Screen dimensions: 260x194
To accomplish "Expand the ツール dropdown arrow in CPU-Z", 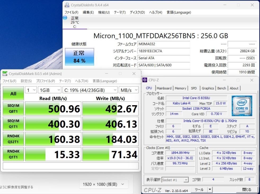I will pyautogui.click(x=210, y=189).
